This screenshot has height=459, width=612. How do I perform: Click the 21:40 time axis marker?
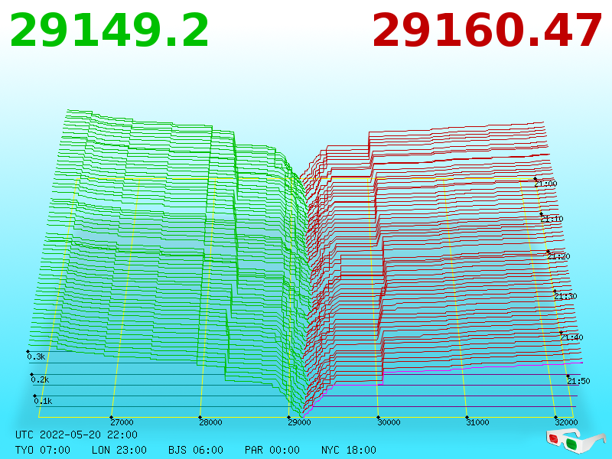click(x=571, y=337)
